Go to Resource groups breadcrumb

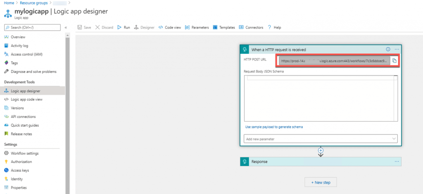(34, 3)
